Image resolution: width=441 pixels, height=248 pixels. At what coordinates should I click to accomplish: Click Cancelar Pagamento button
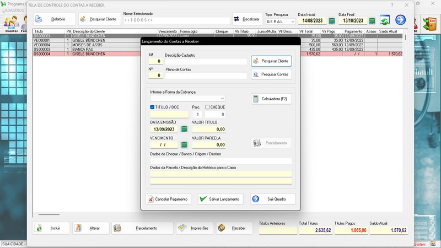(x=168, y=199)
